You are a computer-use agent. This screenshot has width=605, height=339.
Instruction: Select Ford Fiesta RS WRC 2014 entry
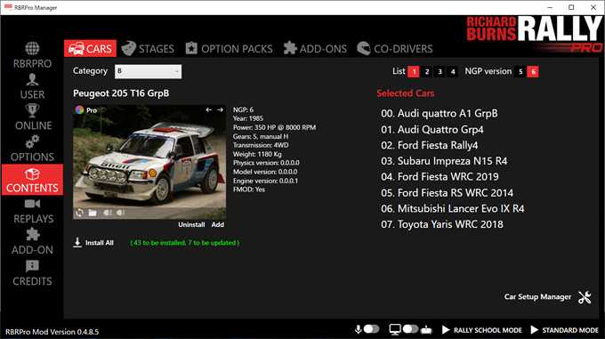pyautogui.click(x=448, y=193)
